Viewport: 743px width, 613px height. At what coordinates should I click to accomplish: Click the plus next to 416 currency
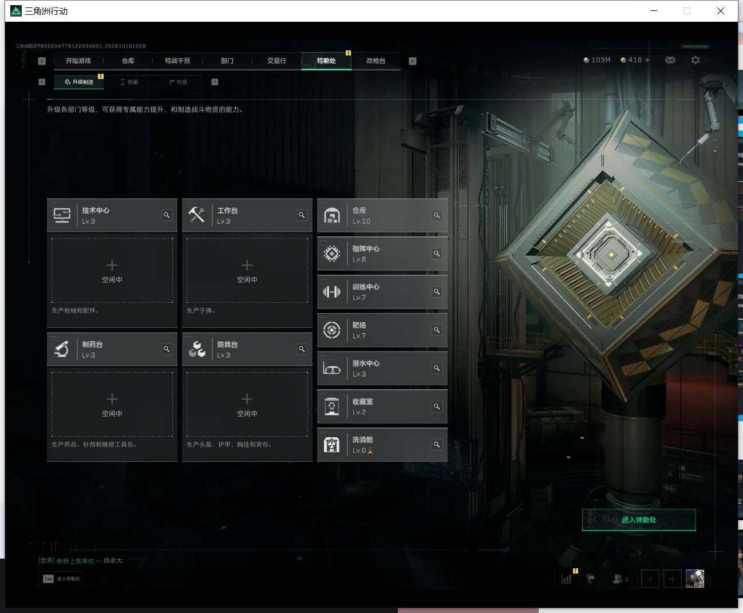[x=647, y=60]
